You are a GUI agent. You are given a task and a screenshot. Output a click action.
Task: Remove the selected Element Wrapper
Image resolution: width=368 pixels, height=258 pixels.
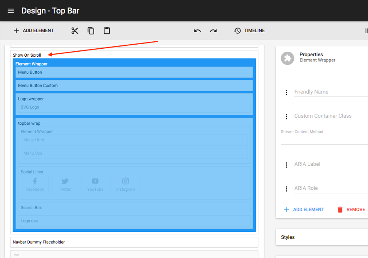tap(351, 210)
